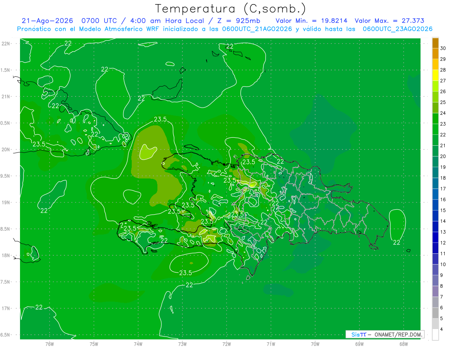This screenshot has height=349, width=453.
Task: Click longitude axis label '76W'
Action: coord(49,344)
